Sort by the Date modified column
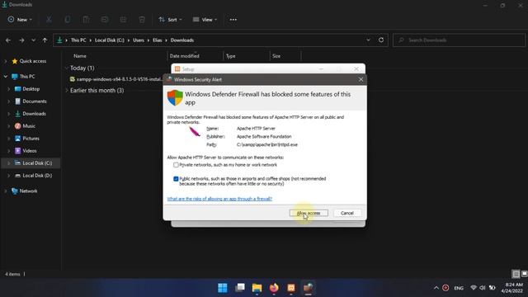The height and width of the screenshot is (297, 528). pyautogui.click(x=185, y=56)
